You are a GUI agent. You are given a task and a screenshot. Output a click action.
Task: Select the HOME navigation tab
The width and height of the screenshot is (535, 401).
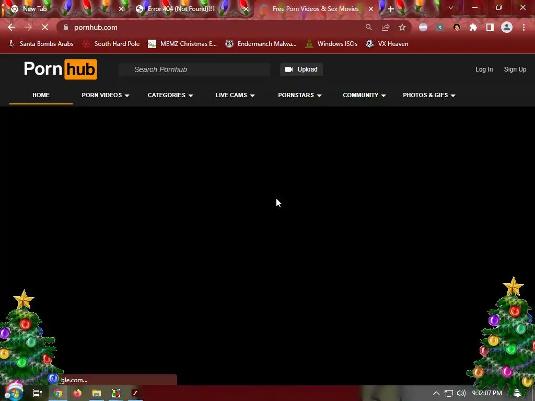pyautogui.click(x=41, y=95)
